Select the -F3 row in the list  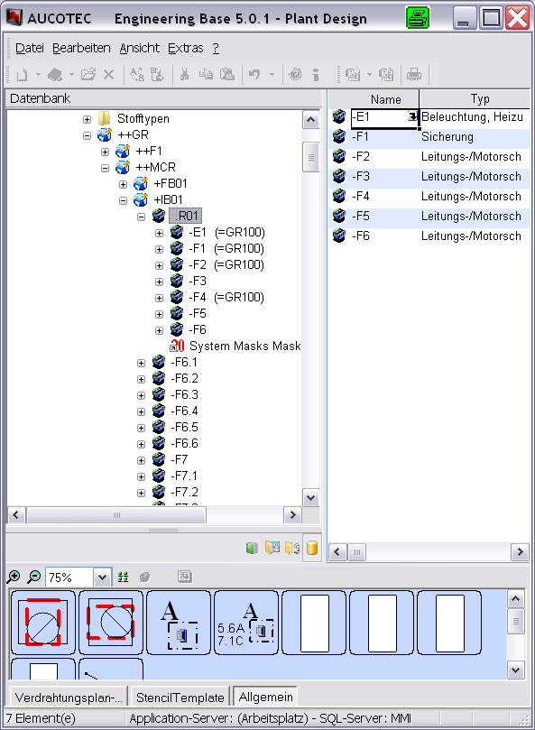tap(429, 177)
